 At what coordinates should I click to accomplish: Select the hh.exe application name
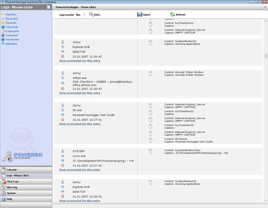(x=77, y=110)
